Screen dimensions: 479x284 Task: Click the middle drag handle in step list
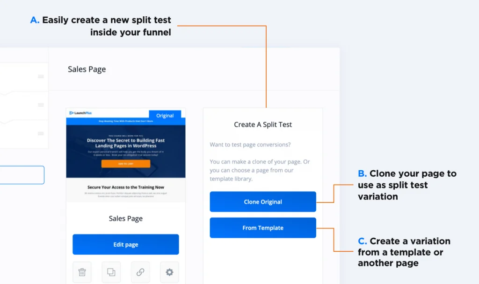tap(41, 105)
